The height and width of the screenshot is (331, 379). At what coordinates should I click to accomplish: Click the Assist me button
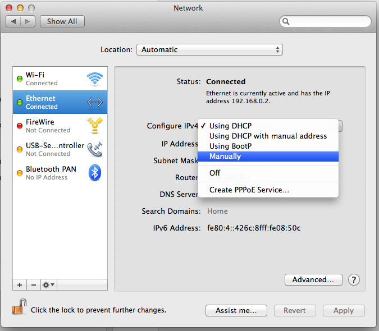[x=236, y=310]
